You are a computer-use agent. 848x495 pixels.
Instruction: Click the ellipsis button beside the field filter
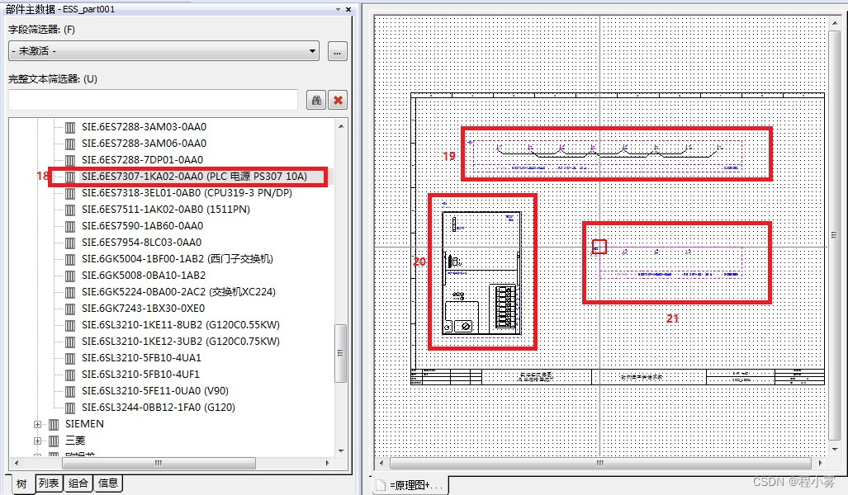point(338,52)
